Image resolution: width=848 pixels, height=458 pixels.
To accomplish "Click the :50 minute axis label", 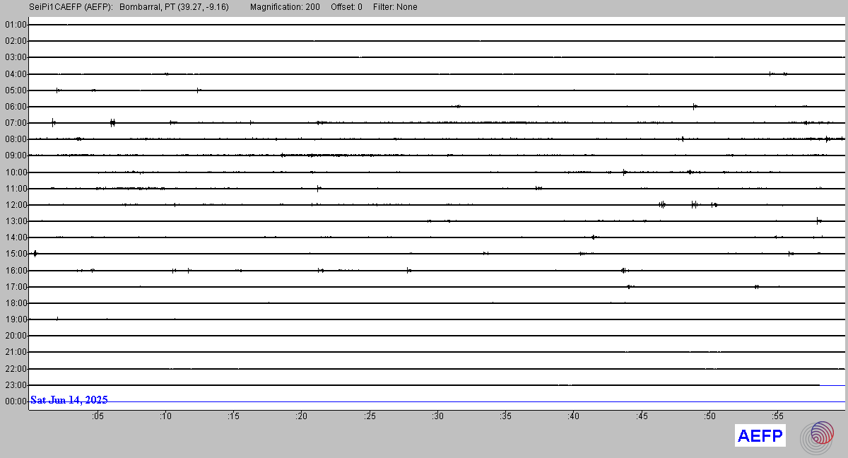I will pos(710,416).
